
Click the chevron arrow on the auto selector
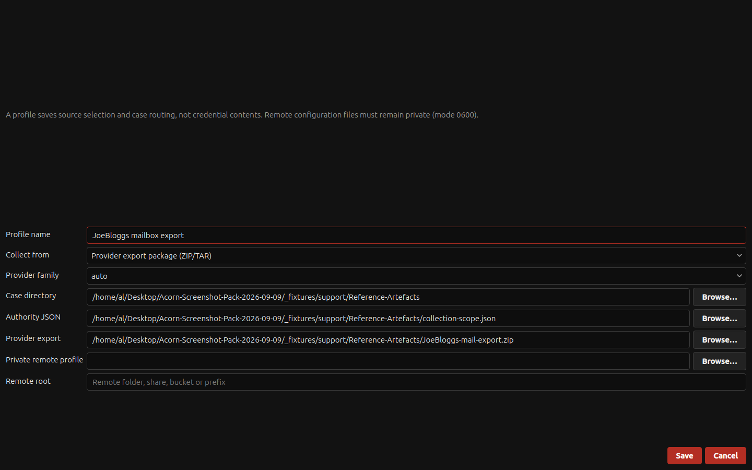pyautogui.click(x=739, y=276)
